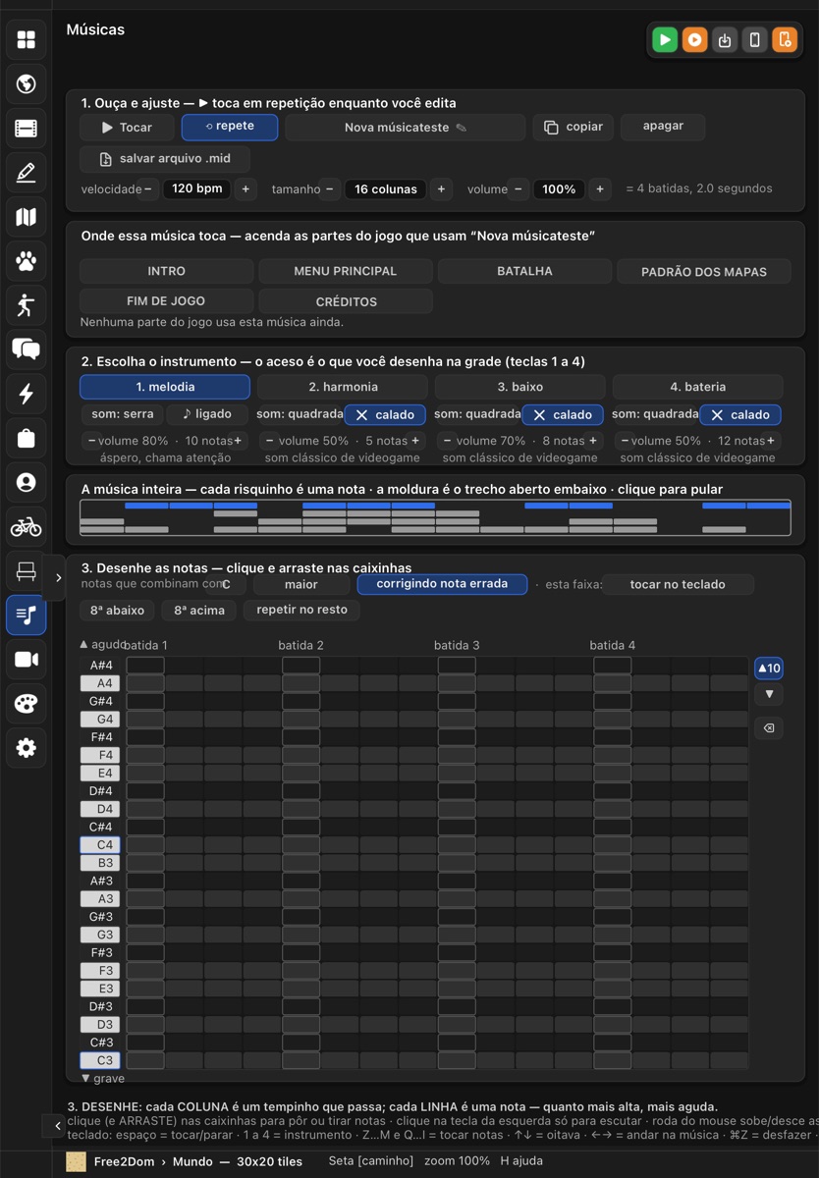Viewport: 819px width, 1178px height.
Task: Open the som: serra sound selector
Action: [x=123, y=414]
